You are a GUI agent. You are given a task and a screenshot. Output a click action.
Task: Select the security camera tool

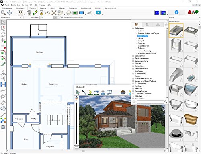(90, 13)
